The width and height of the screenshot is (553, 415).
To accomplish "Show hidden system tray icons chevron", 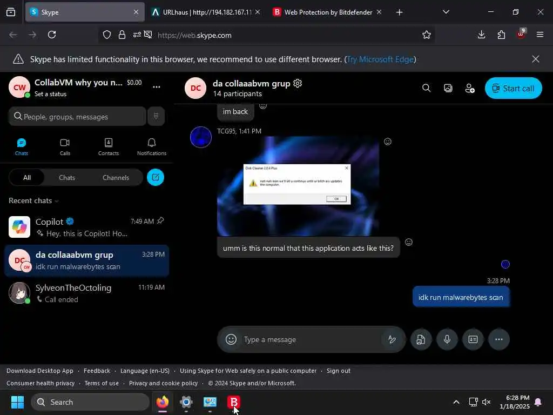I will pos(456,402).
